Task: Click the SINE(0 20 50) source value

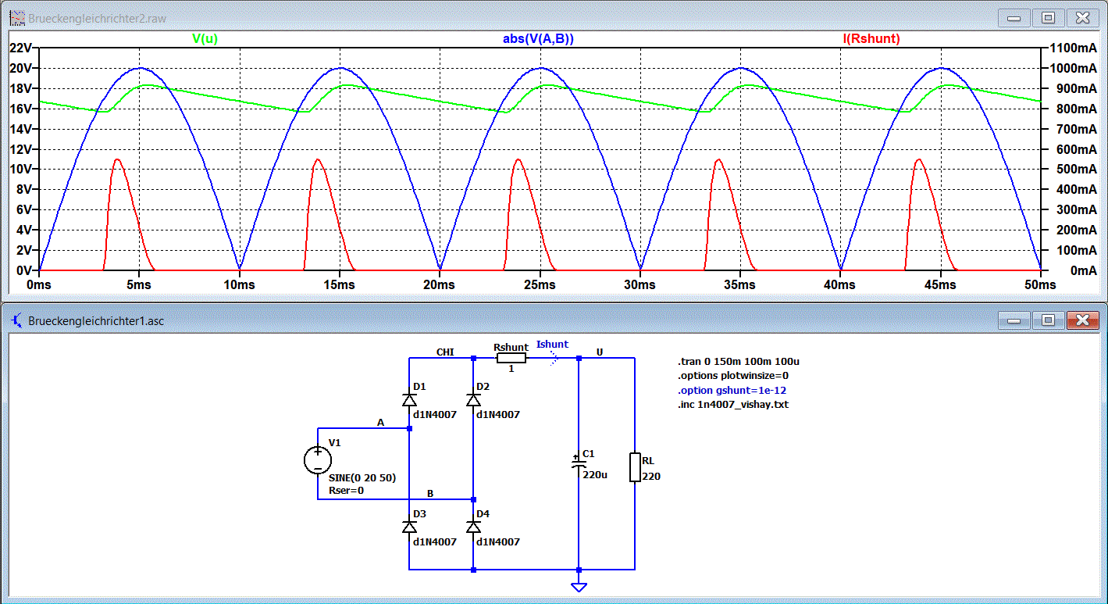Action: (x=363, y=477)
